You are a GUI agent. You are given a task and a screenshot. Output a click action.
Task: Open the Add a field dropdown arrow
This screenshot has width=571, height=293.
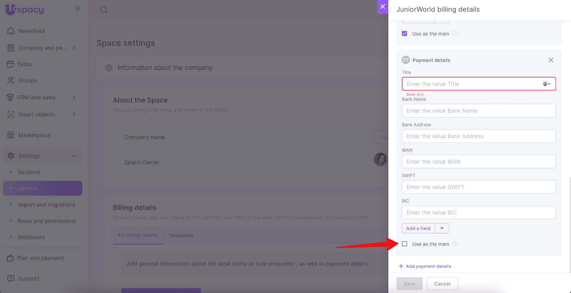coord(442,229)
